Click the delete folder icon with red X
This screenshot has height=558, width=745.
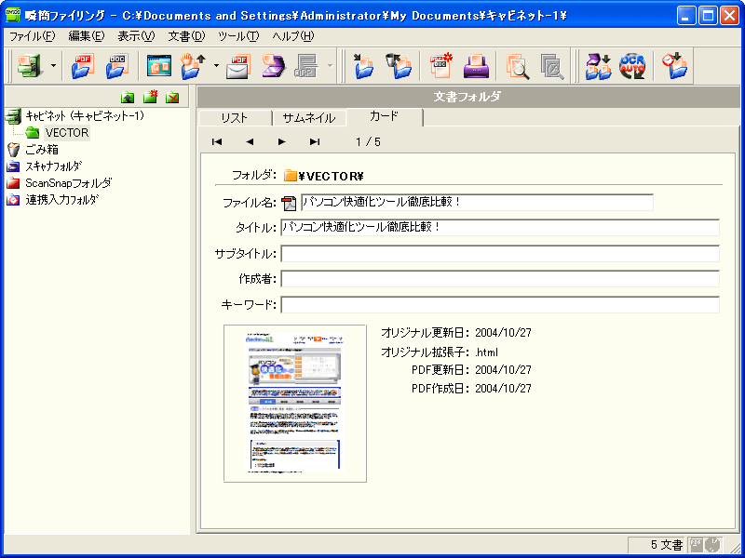click(x=172, y=98)
